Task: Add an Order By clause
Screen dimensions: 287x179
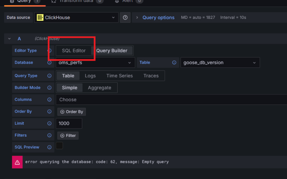Action: (x=71, y=112)
